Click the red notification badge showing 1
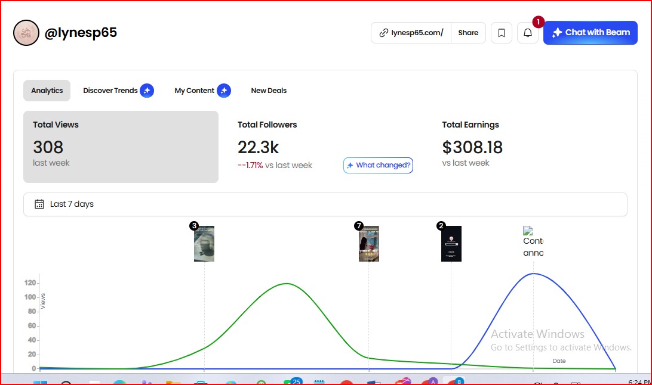 point(538,21)
